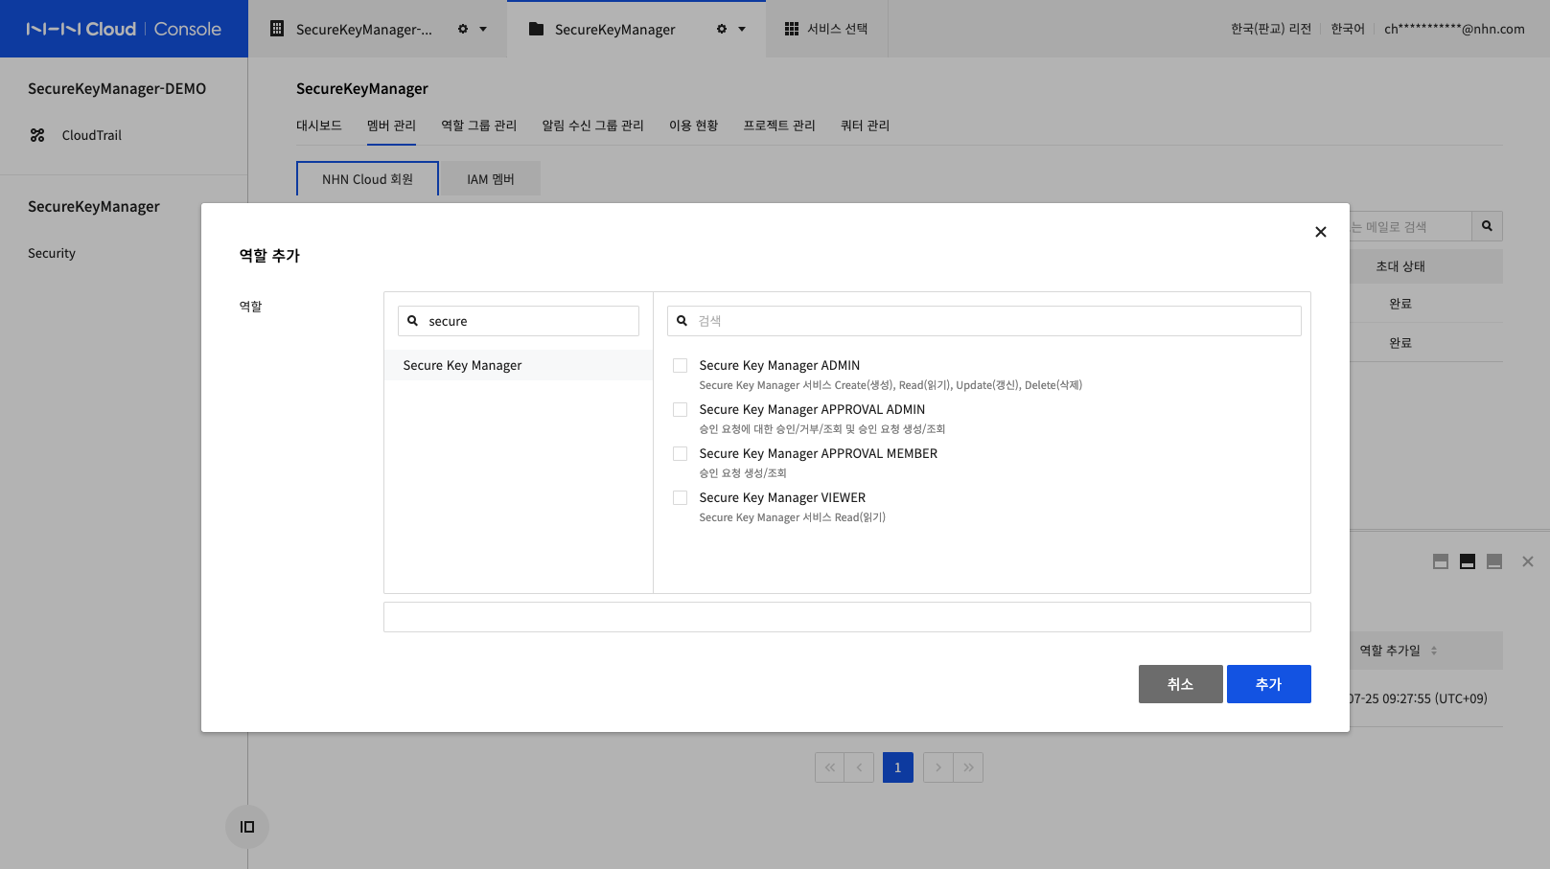The image size is (1550, 869).
Task: Click the service search field containing secure
Action: pyautogui.click(x=519, y=321)
